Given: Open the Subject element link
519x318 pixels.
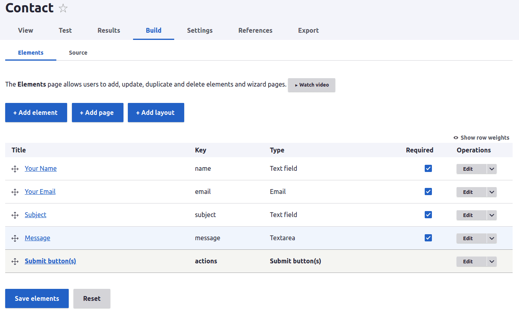Looking at the screenshot, I should [36, 215].
